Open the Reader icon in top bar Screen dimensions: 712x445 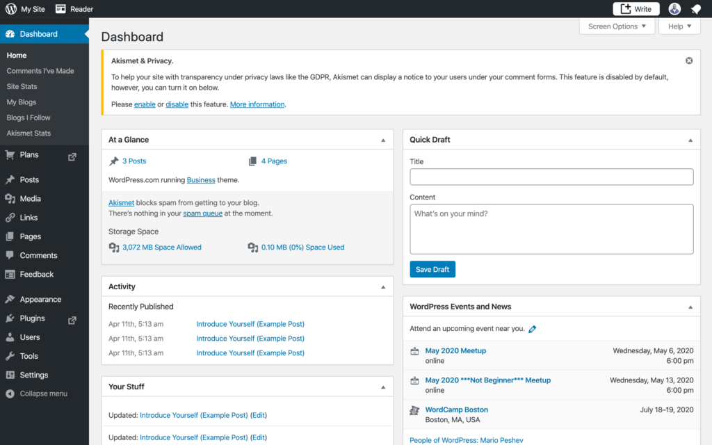point(60,8)
